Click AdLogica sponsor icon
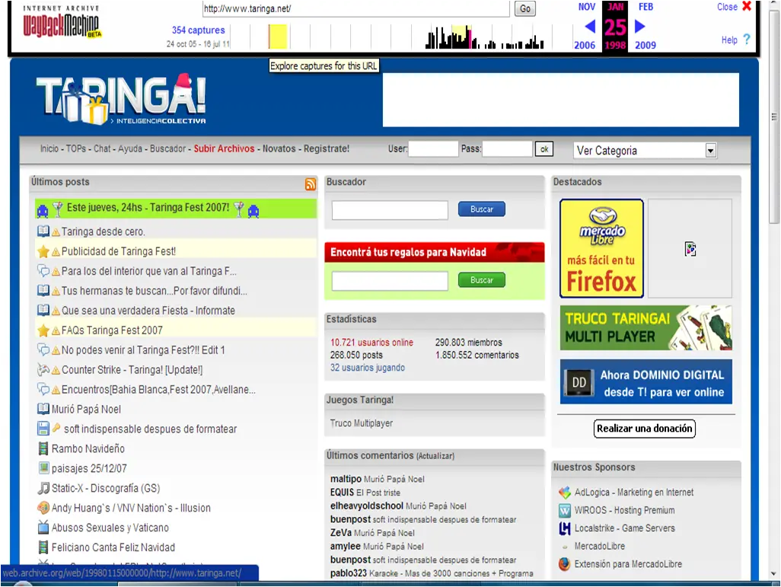The width and height of the screenshot is (781, 587). [x=564, y=493]
